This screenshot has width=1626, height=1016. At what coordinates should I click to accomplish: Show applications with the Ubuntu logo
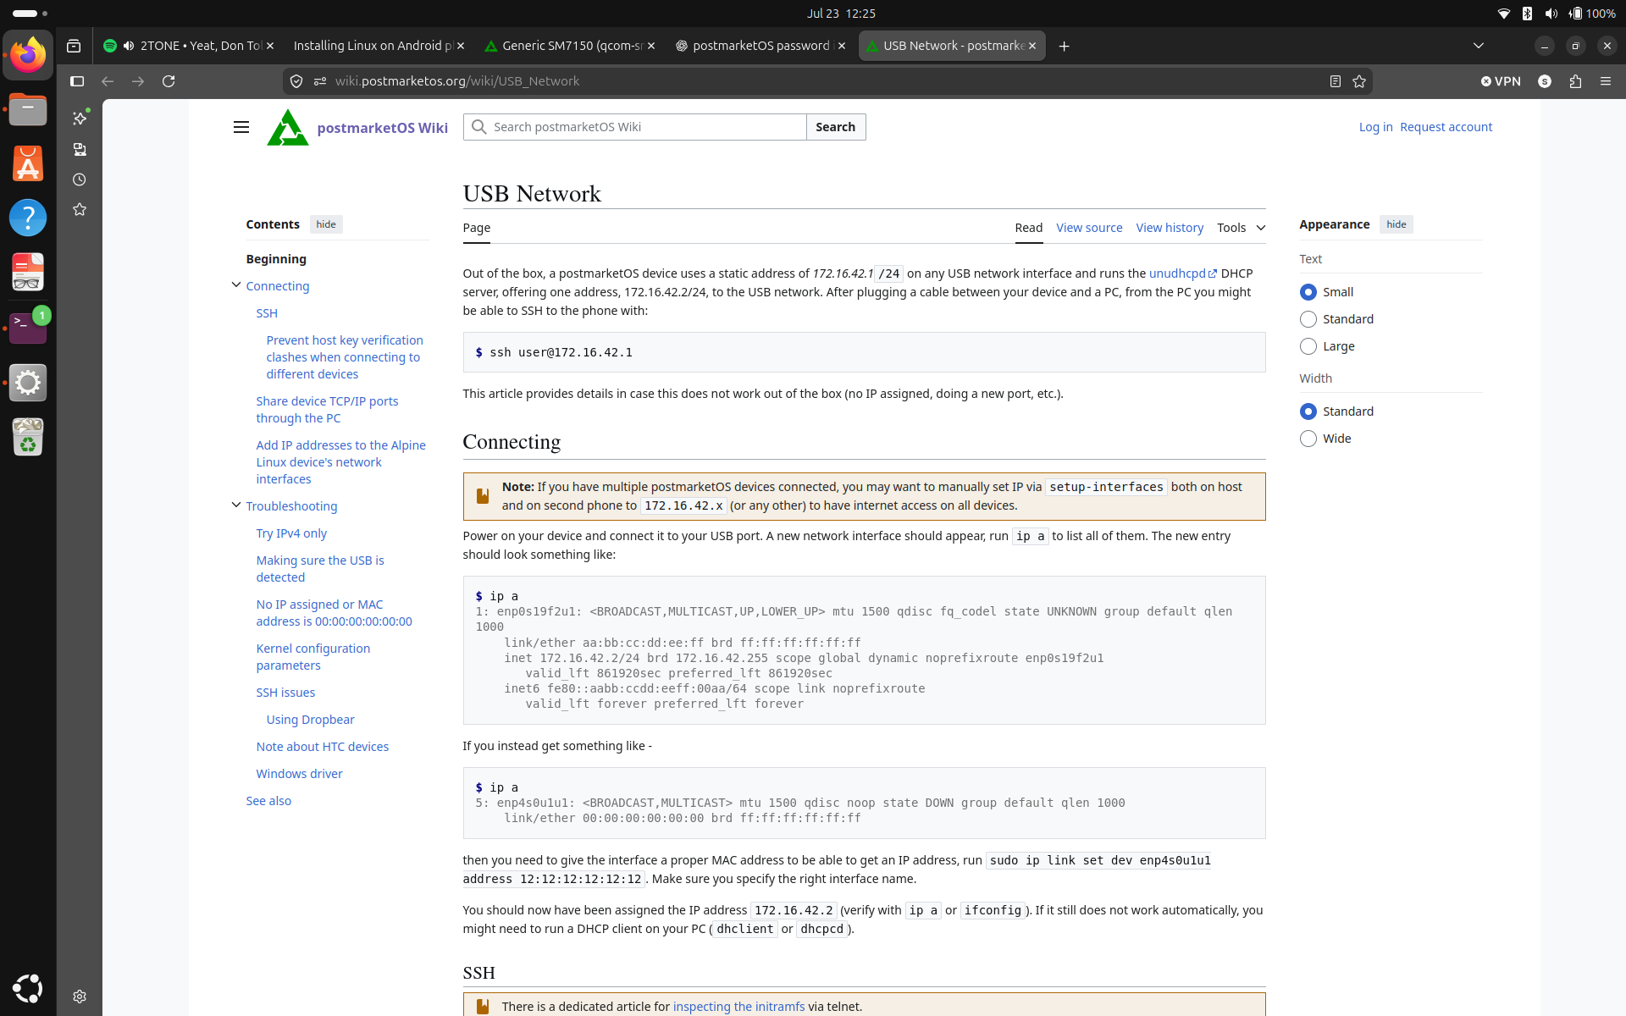click(28, 988)
